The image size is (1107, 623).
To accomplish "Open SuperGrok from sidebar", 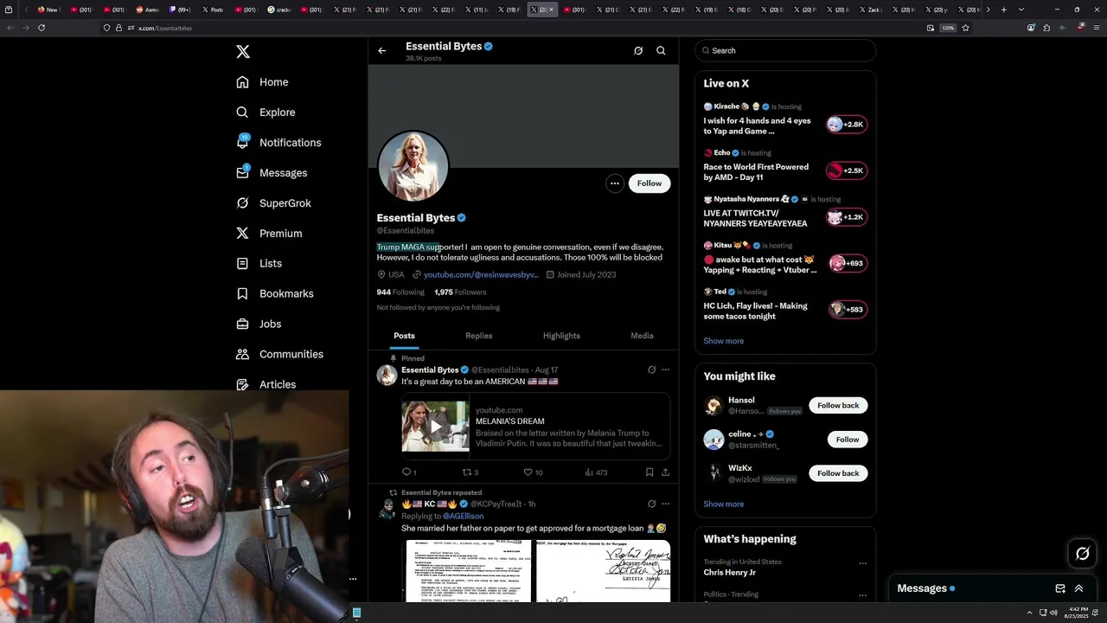I will [x=273, y=203].
